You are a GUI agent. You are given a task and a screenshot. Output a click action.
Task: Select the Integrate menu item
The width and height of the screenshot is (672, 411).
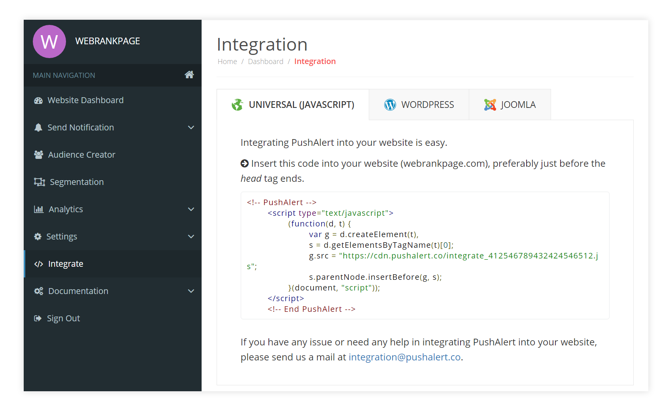point(113,264)
